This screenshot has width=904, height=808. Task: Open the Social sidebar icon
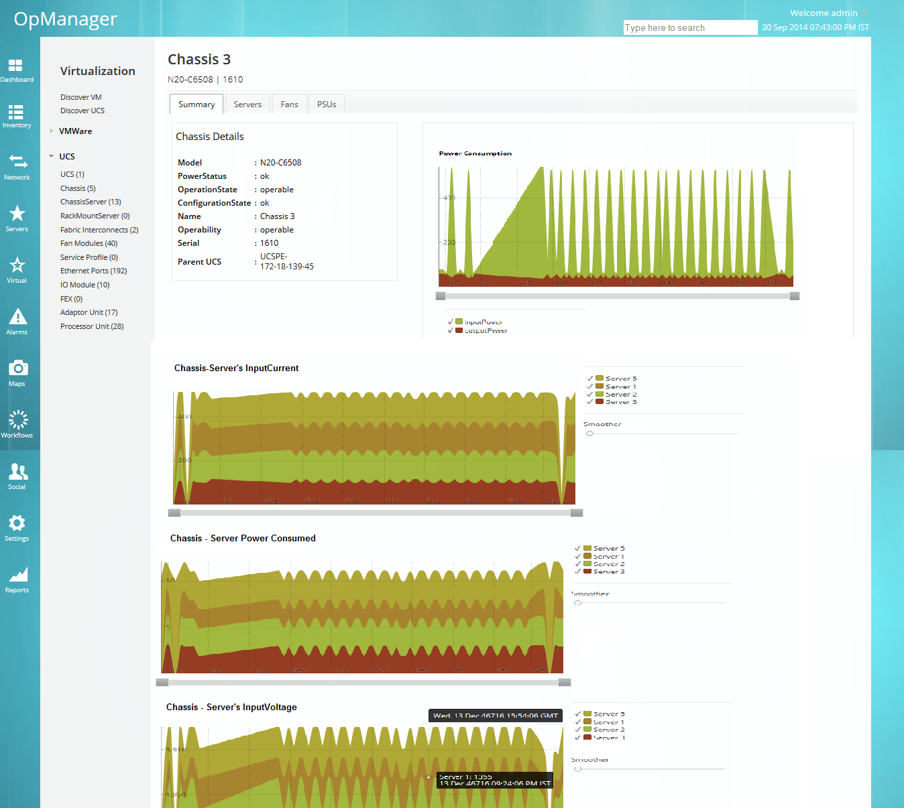pos(18,471)
